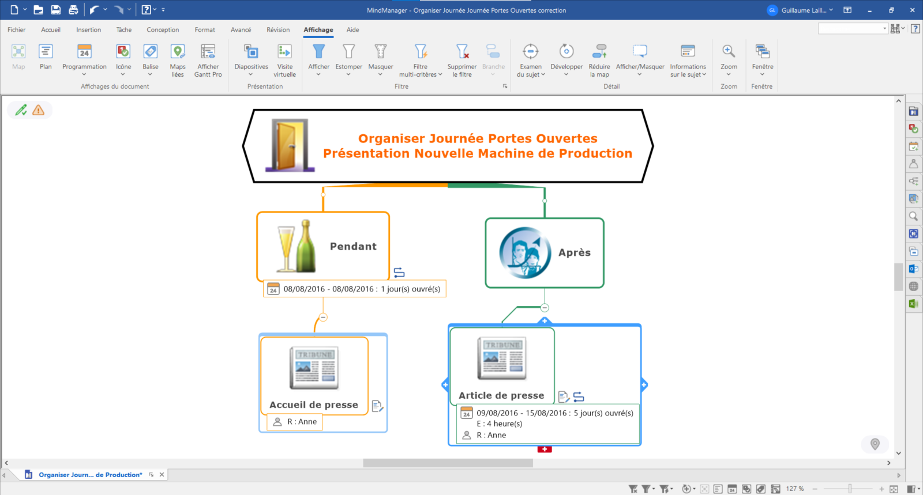Close the Organiser Journ... de Production document tab
Viewport: 923px width, 495px height.
162,475
